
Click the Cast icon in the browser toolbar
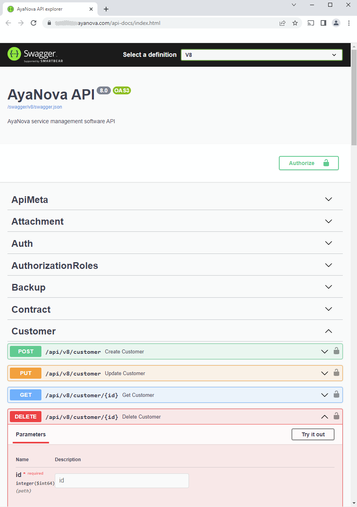point(310,23)
